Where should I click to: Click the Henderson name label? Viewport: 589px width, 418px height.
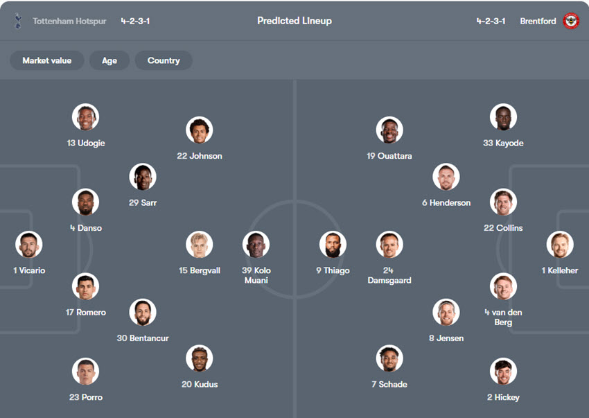tap(446, 203)
